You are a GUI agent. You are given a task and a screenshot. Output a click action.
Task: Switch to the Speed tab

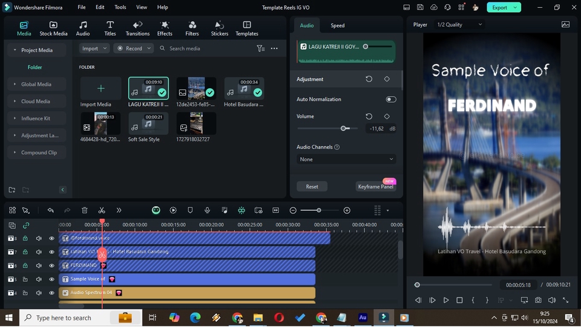click(x=337, y=25)
